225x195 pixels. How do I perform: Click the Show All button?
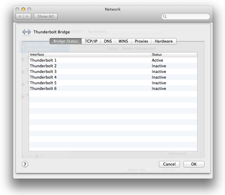[46, 17]
